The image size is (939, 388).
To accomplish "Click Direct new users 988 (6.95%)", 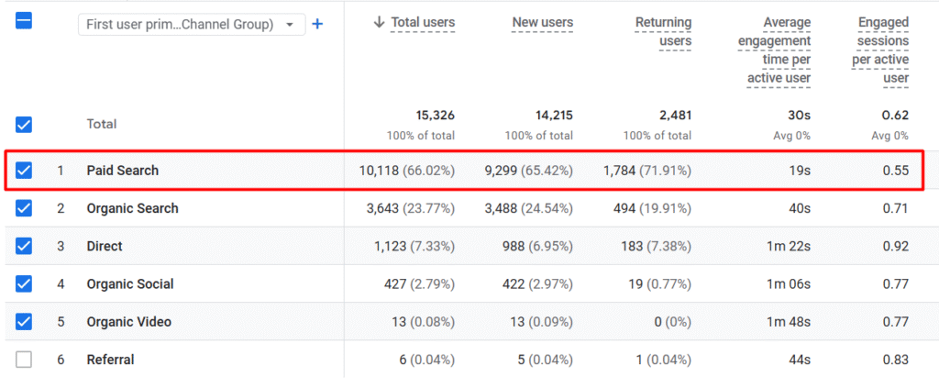I will point(536,246).
